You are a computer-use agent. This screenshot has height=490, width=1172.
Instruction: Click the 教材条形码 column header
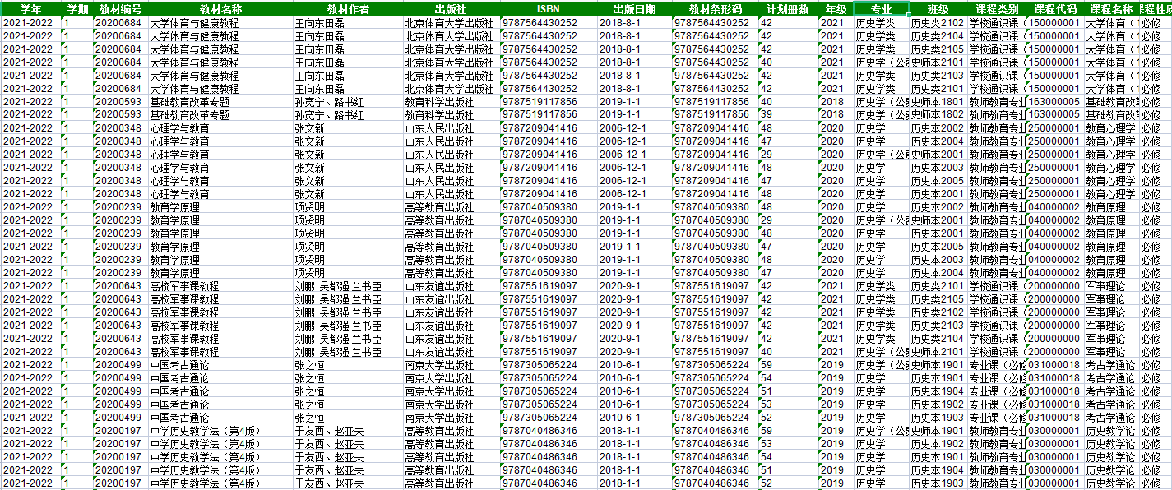[714, 9]
